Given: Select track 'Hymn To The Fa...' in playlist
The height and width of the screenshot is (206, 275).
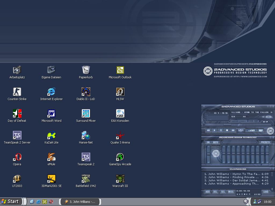Looking at the screenshot, I should pos(236,174).
